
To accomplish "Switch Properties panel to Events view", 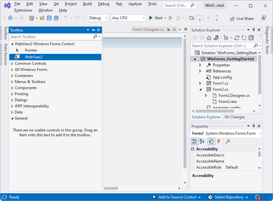I will [219, 141].
